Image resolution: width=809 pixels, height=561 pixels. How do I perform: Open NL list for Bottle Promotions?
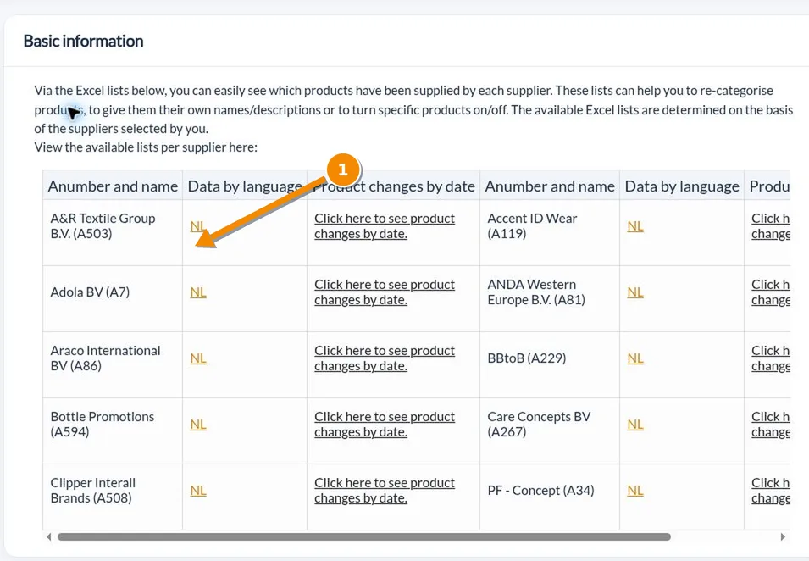click(198, 425)
